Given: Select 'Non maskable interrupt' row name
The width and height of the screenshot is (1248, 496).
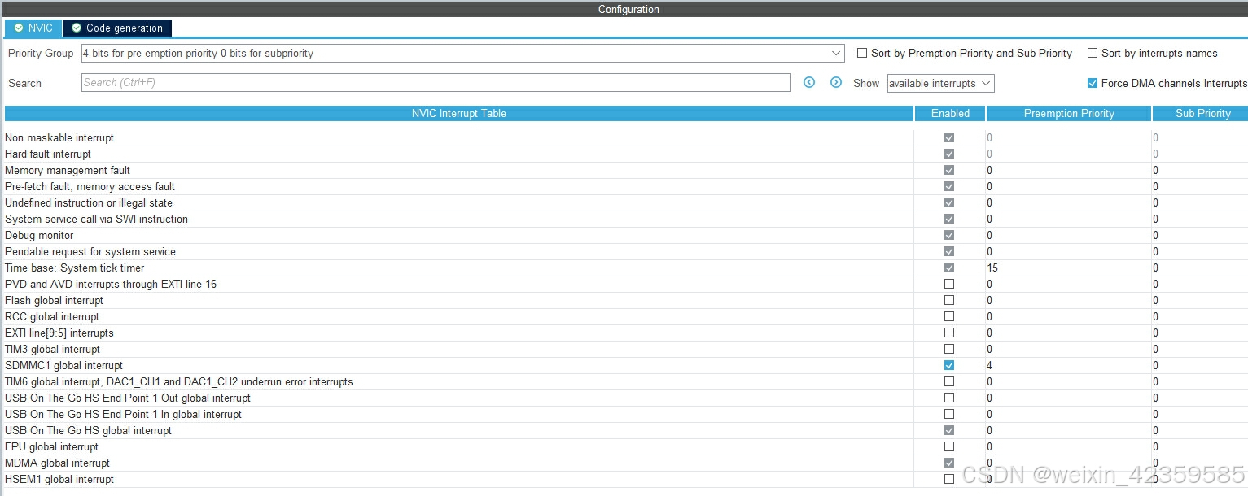Looking at the screenshot, I should point(59,138).
